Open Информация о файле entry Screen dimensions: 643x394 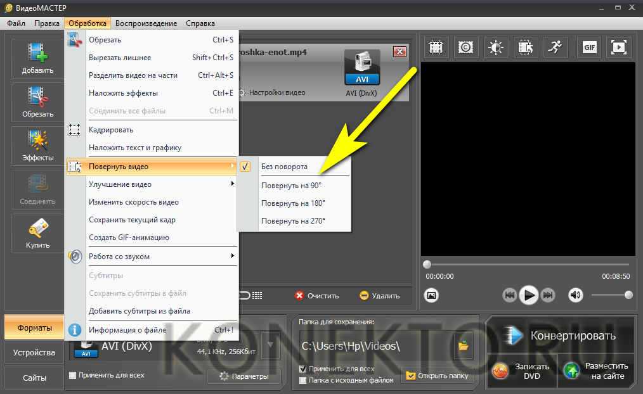coord(152,329)
